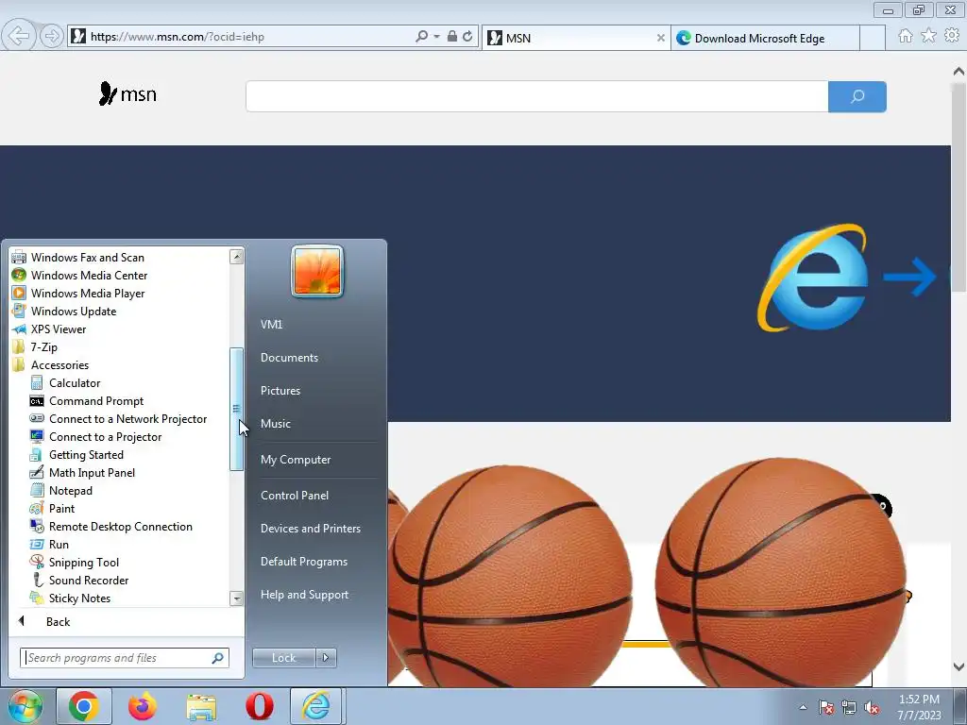
Task: Launch Windows Media Center
Action: click(89, 276)
